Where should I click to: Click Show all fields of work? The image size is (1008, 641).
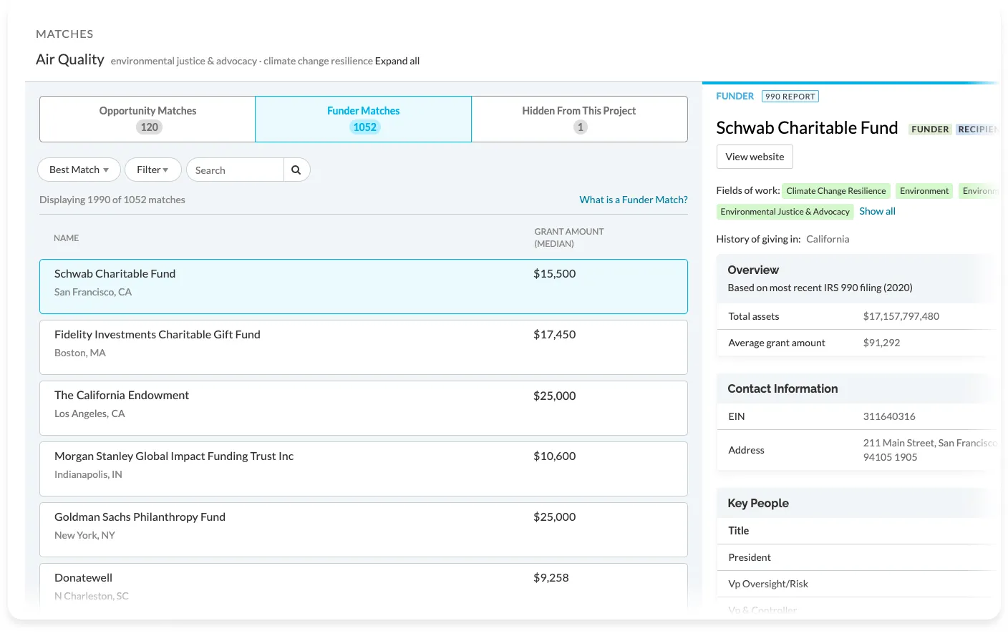(878, 211)
